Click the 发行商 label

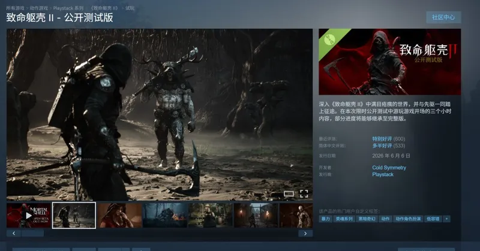tap(325, 174)
